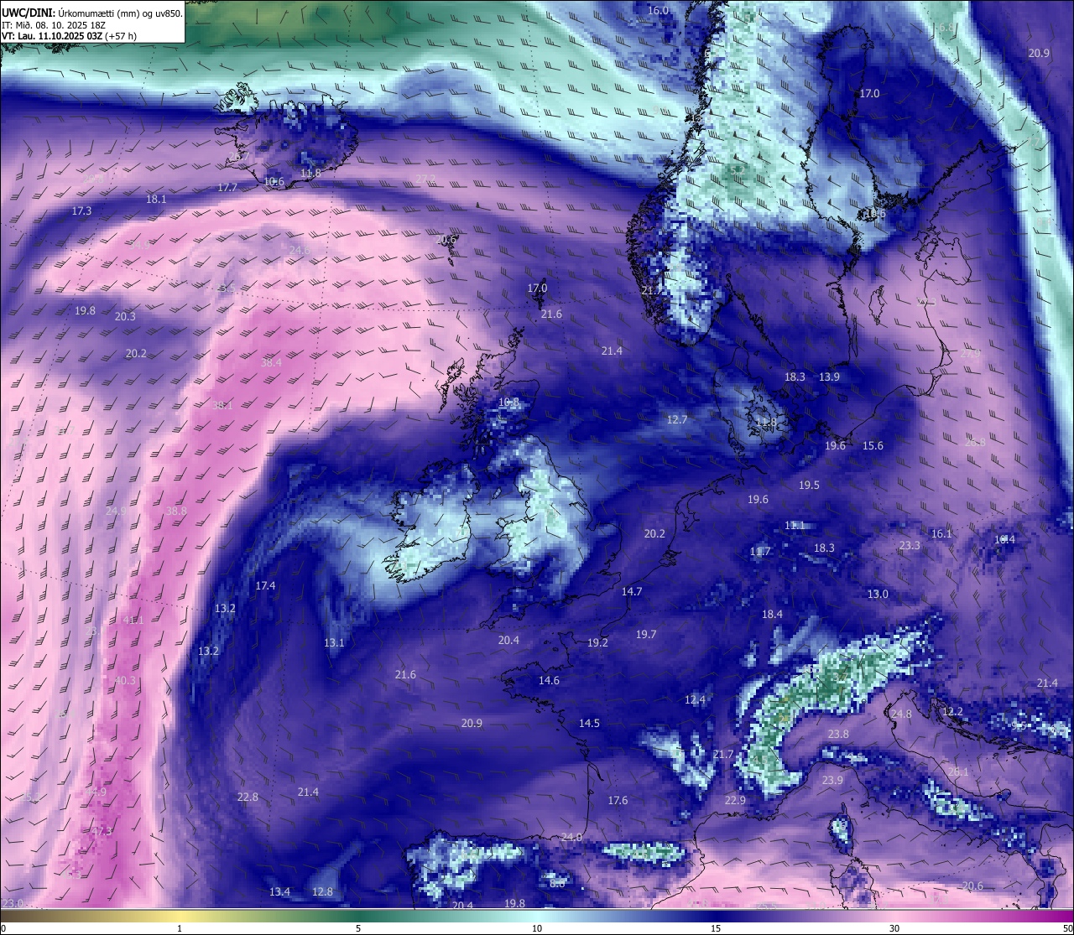Click the 17.6 value in southwestern France

click(x=618, y=800)
